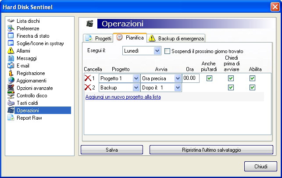Open Registrazione entry
Screen dimensions: 282x178
(31, 73)
